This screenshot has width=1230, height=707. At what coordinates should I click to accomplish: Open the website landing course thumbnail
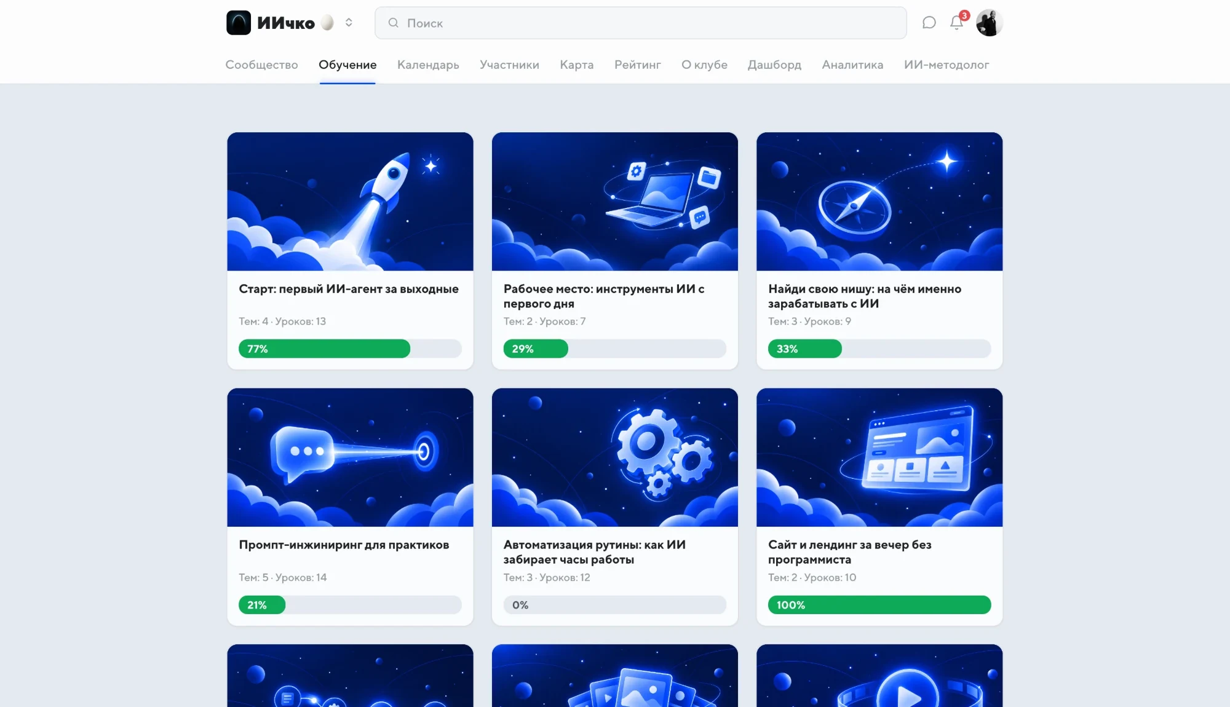point(879,457)
